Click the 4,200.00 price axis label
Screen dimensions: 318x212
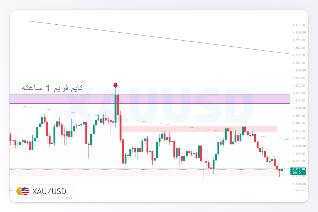(299, 108)
